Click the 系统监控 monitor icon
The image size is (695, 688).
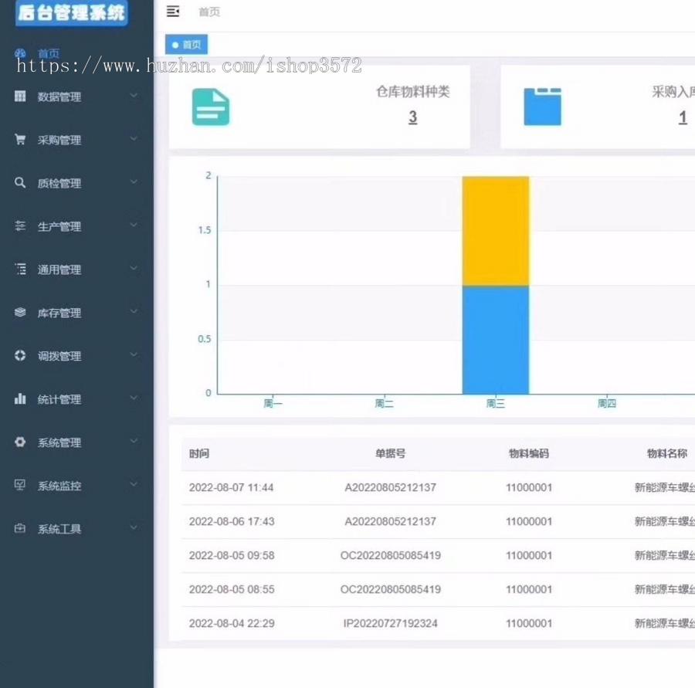[x=20, y=485]
